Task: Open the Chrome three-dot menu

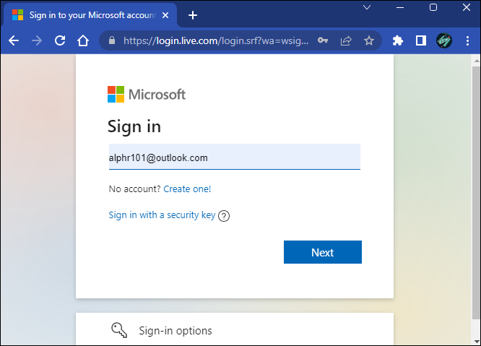Action: (467, 40)
